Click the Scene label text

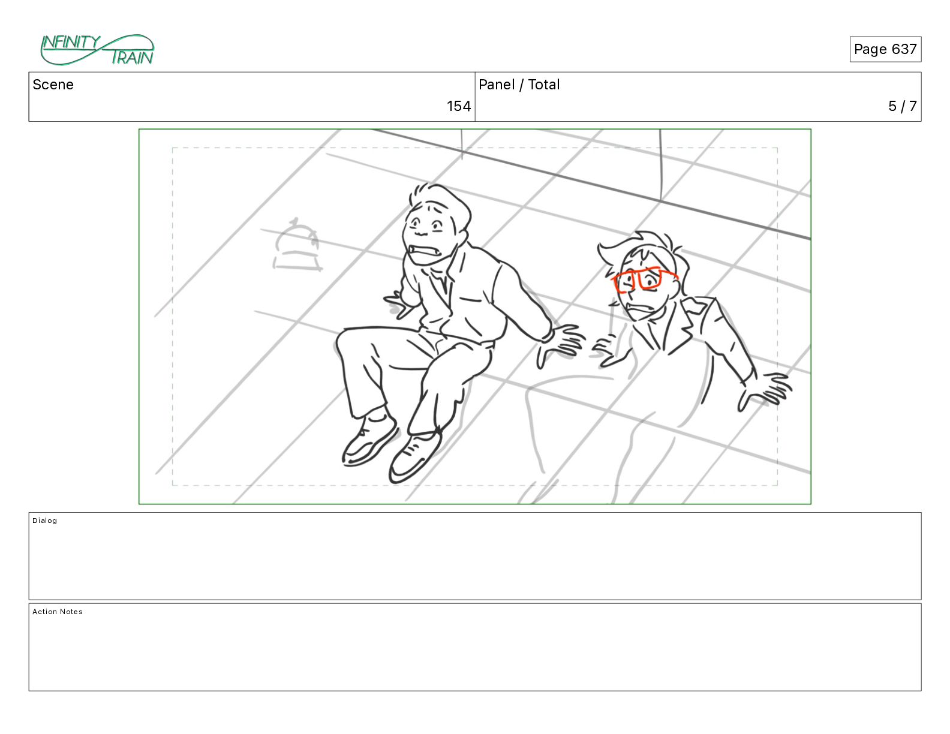click(53, 85)
